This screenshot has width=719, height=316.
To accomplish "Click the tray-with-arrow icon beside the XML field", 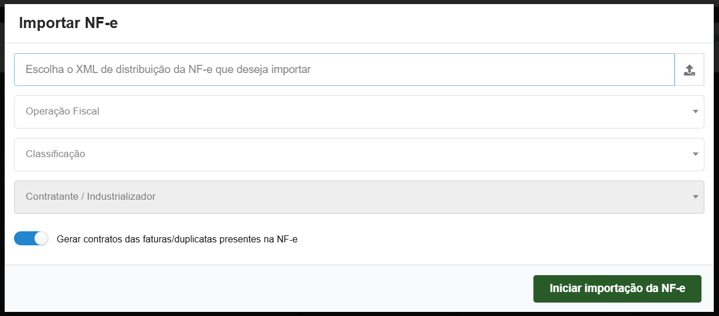I will point(689,70).
